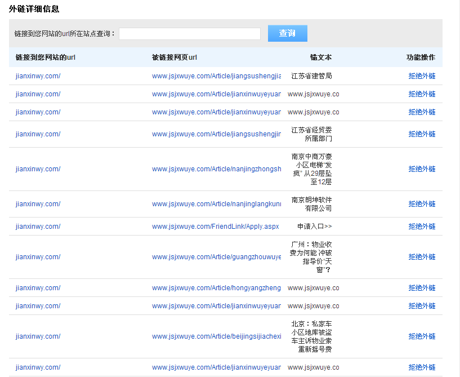Open the nanjingzhongsh article url link
Image resolution: width=460 pixels, height=377 pixels.
point(216,169)
